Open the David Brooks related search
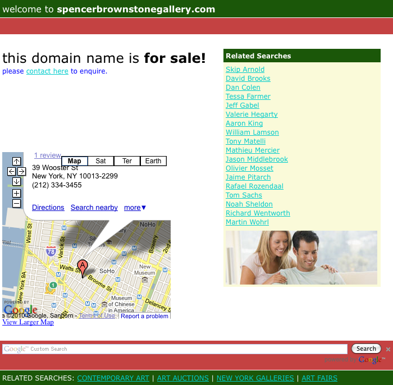 click(x=248, y=79)
